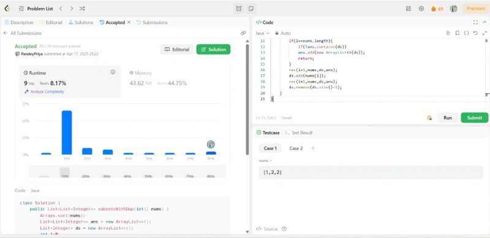Enter fullscreen for the Code panel
Viewport: 490px width, 238px height.
475,22
